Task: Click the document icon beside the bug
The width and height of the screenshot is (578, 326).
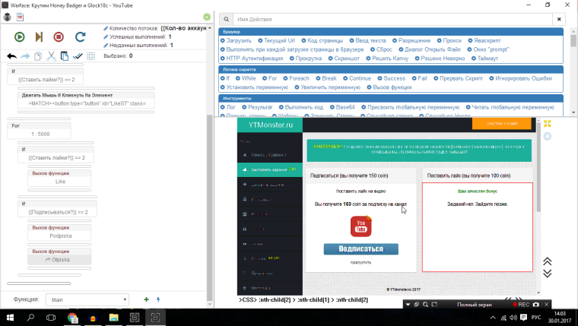Action: (20, 17)
